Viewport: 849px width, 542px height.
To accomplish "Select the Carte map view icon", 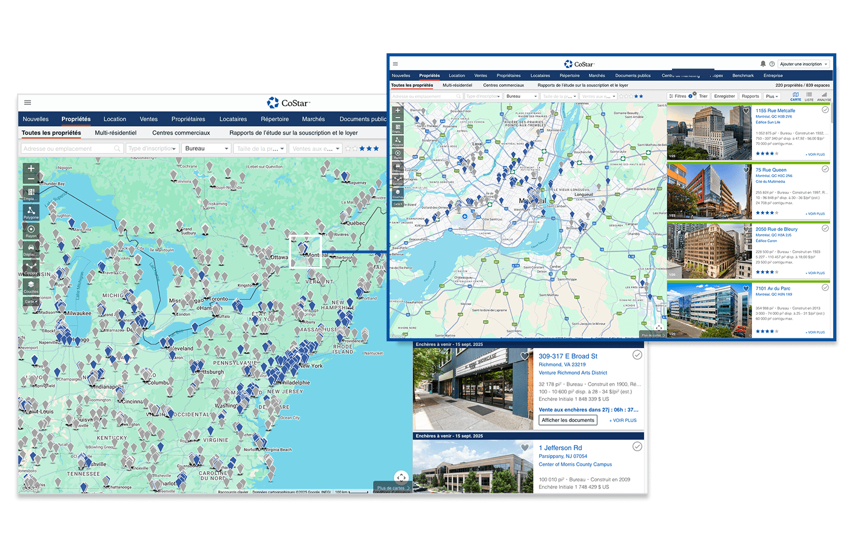I will click(x=796, y=96).
